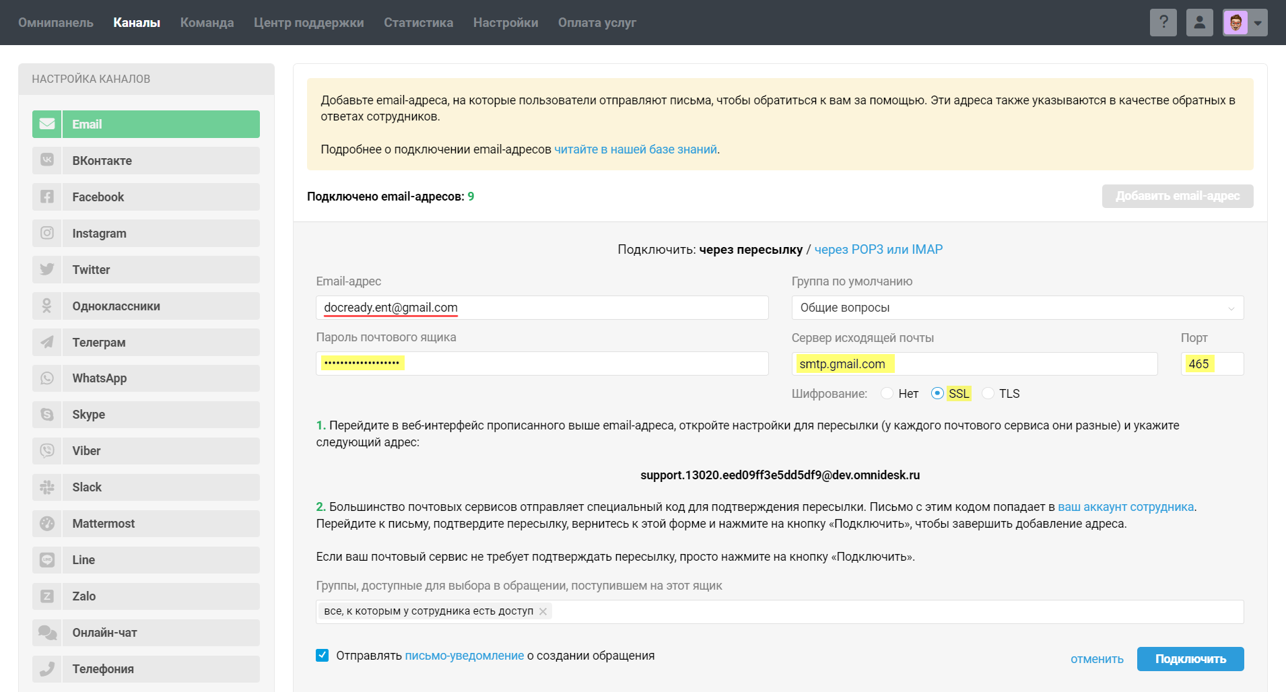Screen dimensions: 1286x692
Task: Select the TLS encryption option
Action: pos(988,394)
